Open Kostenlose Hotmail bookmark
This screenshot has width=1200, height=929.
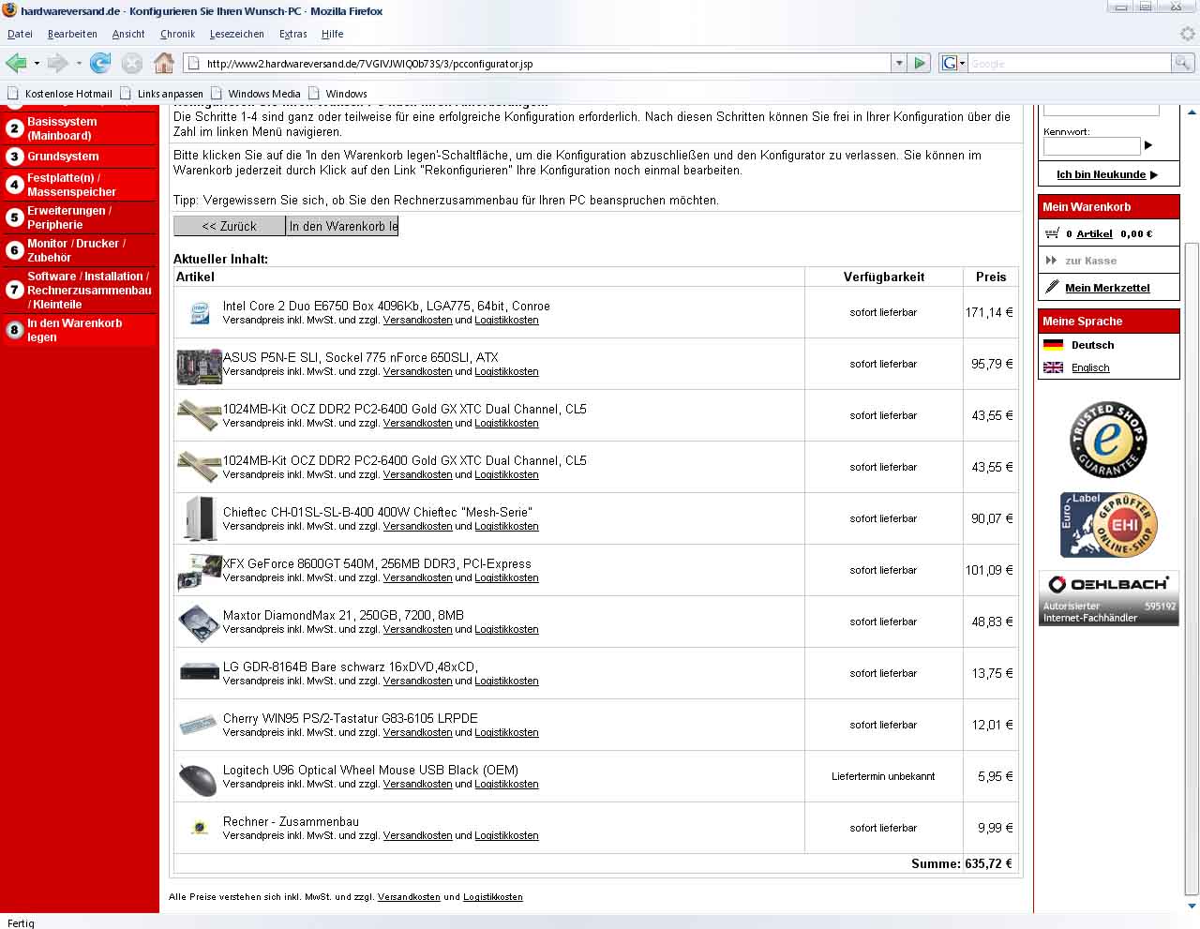point(59,94)
